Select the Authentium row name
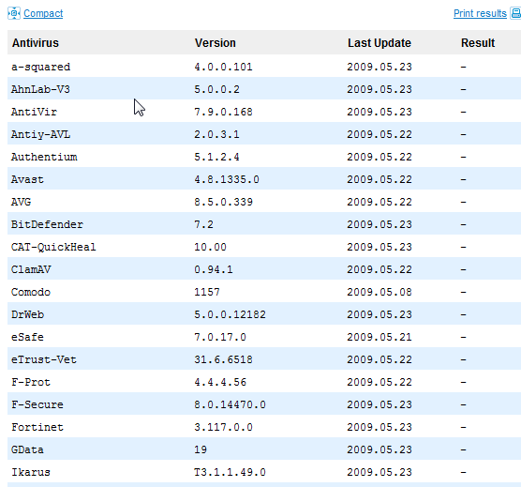This screenshot has width=521, height=487. pyautogui.click(x=44, y=157)
